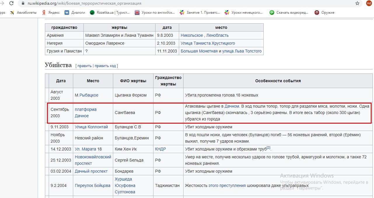Open Уроки немецкого bookmark
374x198 pixels.
(244, 13)
